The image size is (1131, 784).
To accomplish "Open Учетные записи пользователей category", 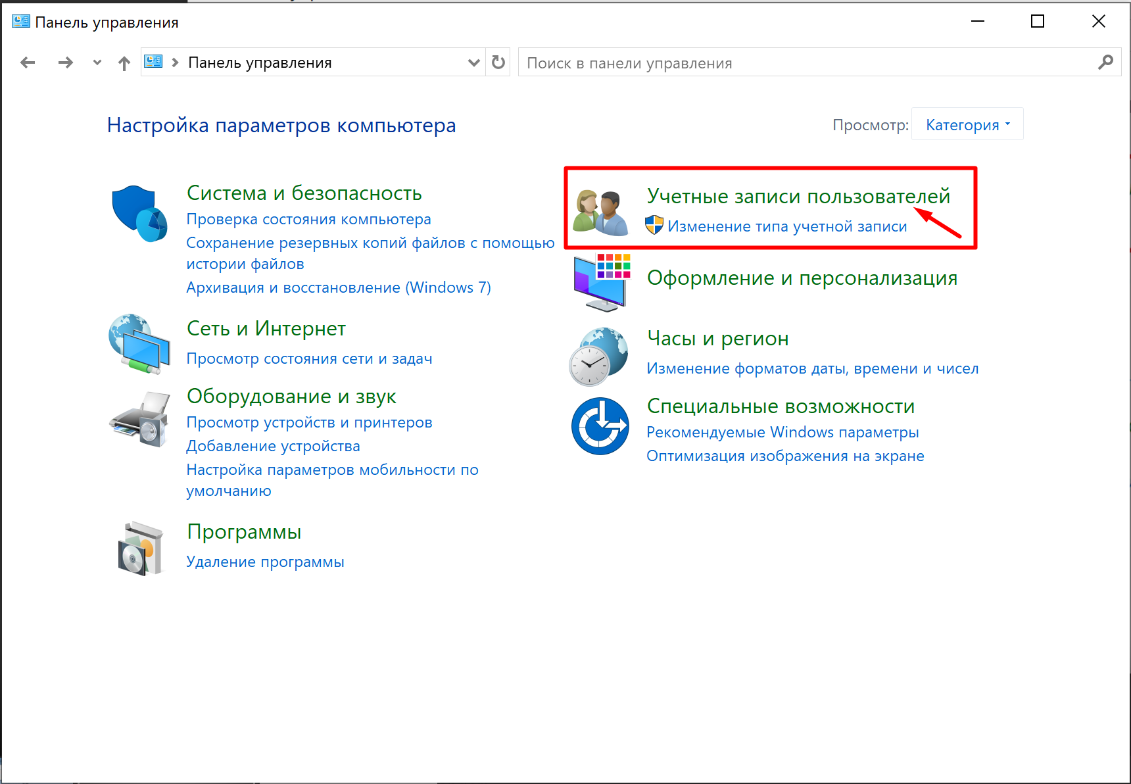I will point(798,196).
